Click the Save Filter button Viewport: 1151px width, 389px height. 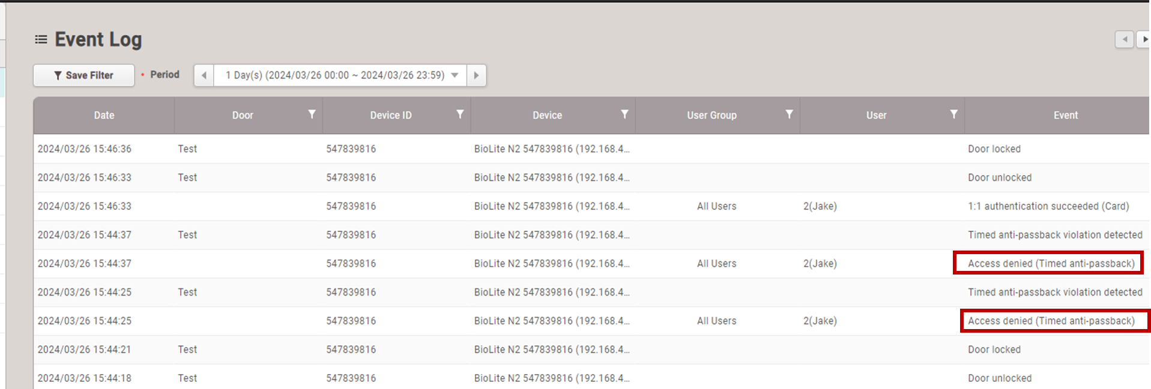[x=83, y=76]
